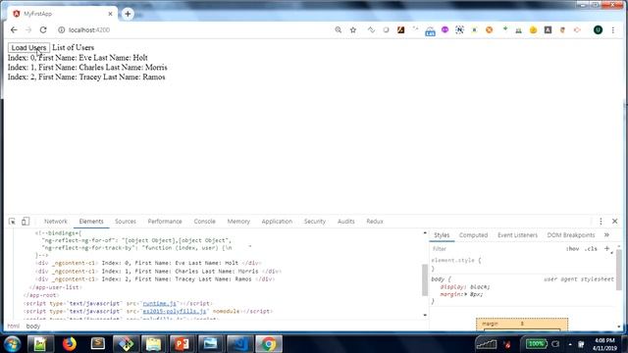Switch to the Elements tab

coord(91,222)
